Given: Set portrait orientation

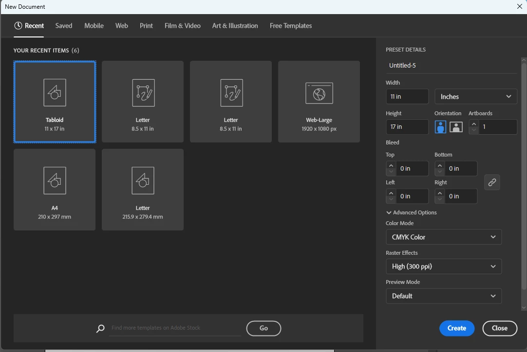Looking at the screenshot, I should pyautogui.click(x=440, y=127).
